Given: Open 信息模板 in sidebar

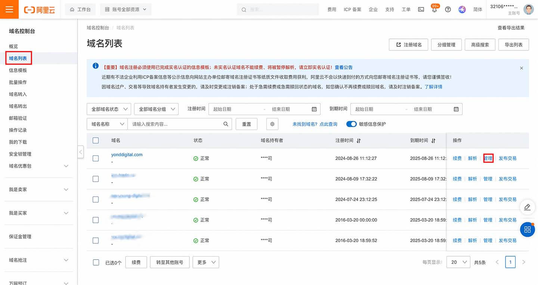Looking at the screenshot, I should (x=18, y=70).
